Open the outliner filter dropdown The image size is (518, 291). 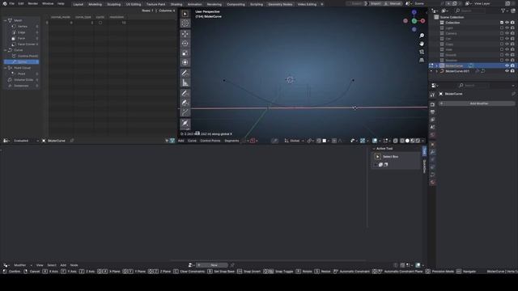(504, 11)
